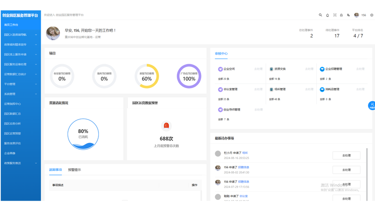
Task: Click the lock screen icon
Action: (341, 15)
